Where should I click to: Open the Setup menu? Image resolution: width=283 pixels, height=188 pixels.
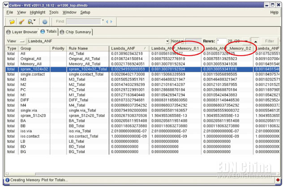(x=85, y=12)
